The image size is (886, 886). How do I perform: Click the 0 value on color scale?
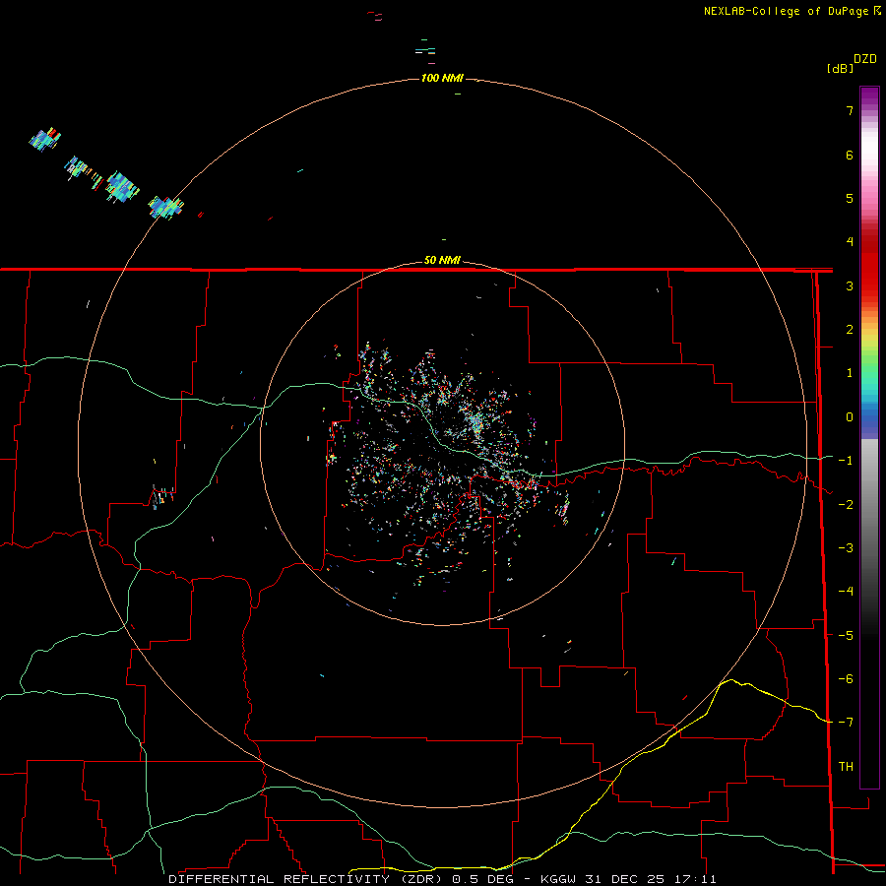point(850,417)
